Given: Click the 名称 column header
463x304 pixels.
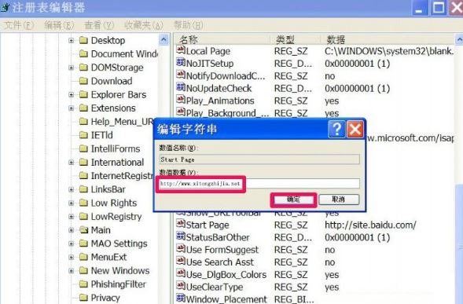Looking at the screenshot, I should click(222, 39).
